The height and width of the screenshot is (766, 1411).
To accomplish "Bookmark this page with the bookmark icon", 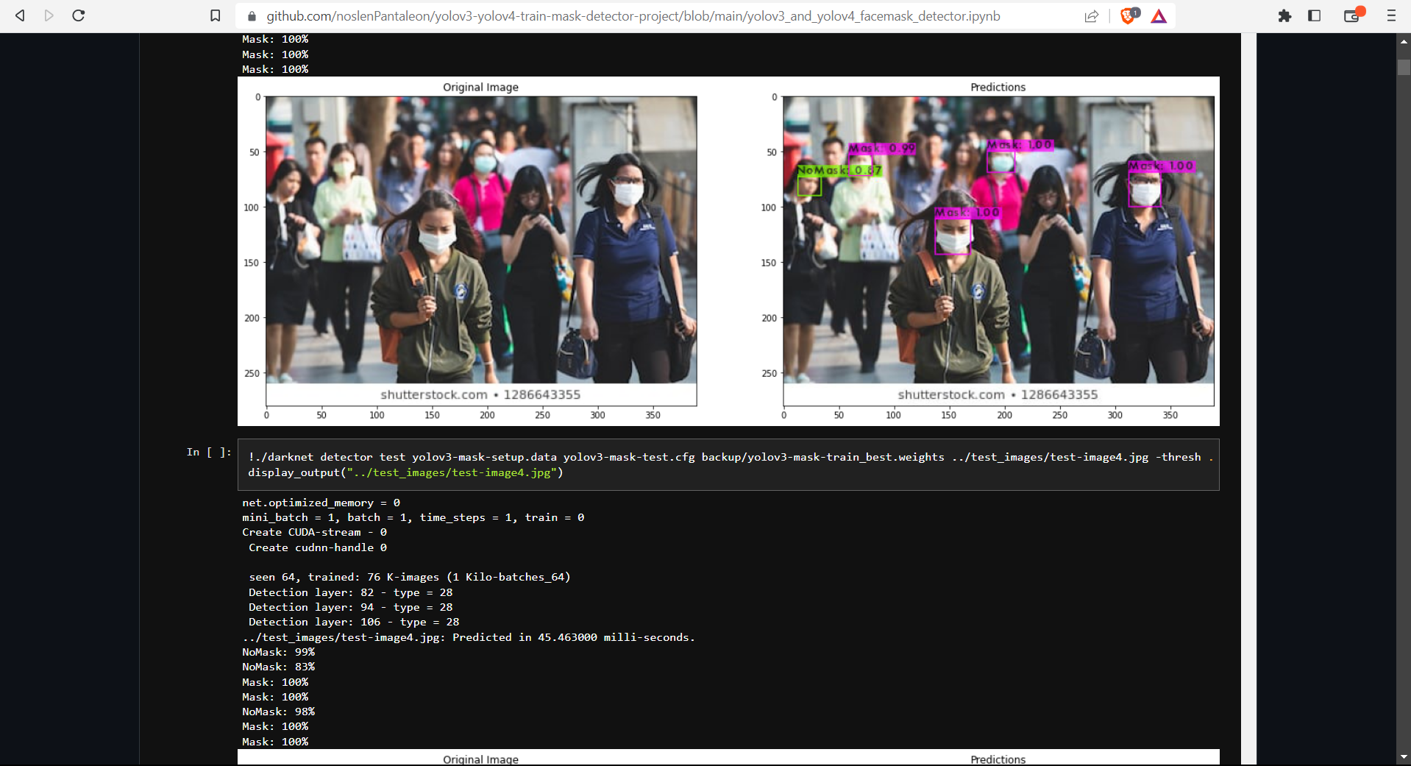I will coord(215,15).
